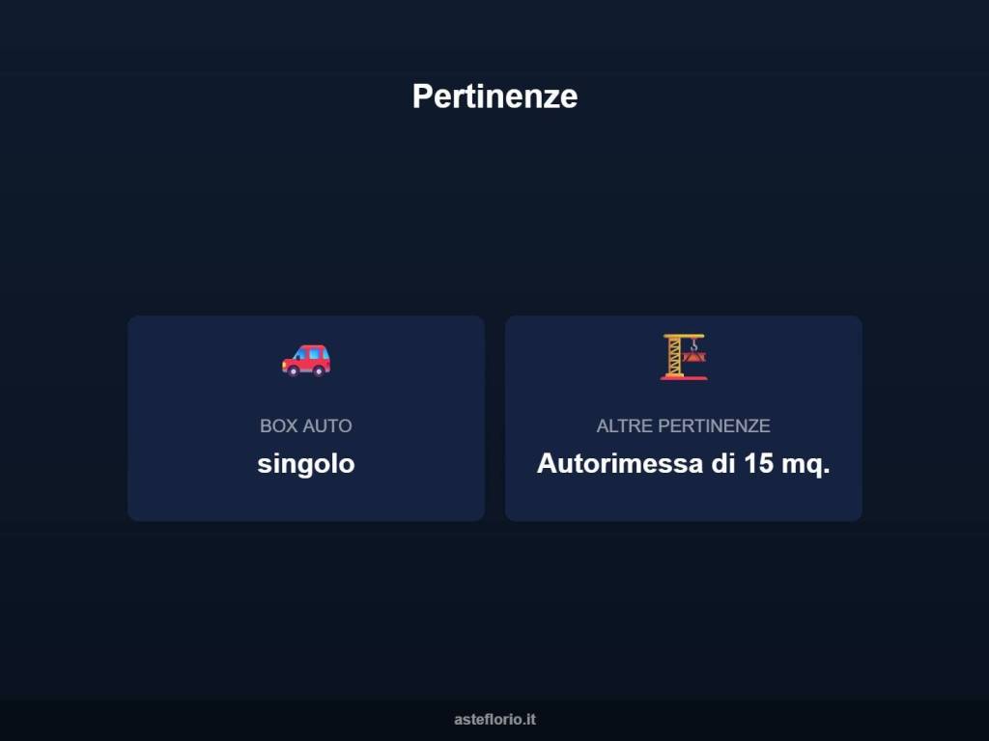Select the Pertinenze heading
Image resolution: width=989 pixels, height=741 pixels.
pyautogui.click(x=494, y=96)
